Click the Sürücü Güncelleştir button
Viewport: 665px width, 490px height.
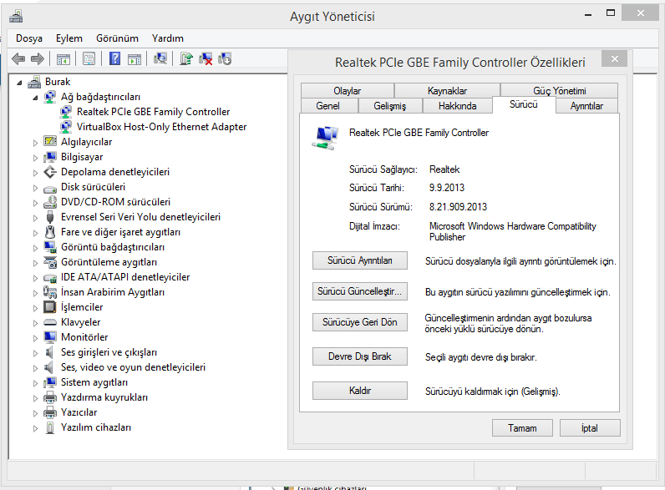359,291
